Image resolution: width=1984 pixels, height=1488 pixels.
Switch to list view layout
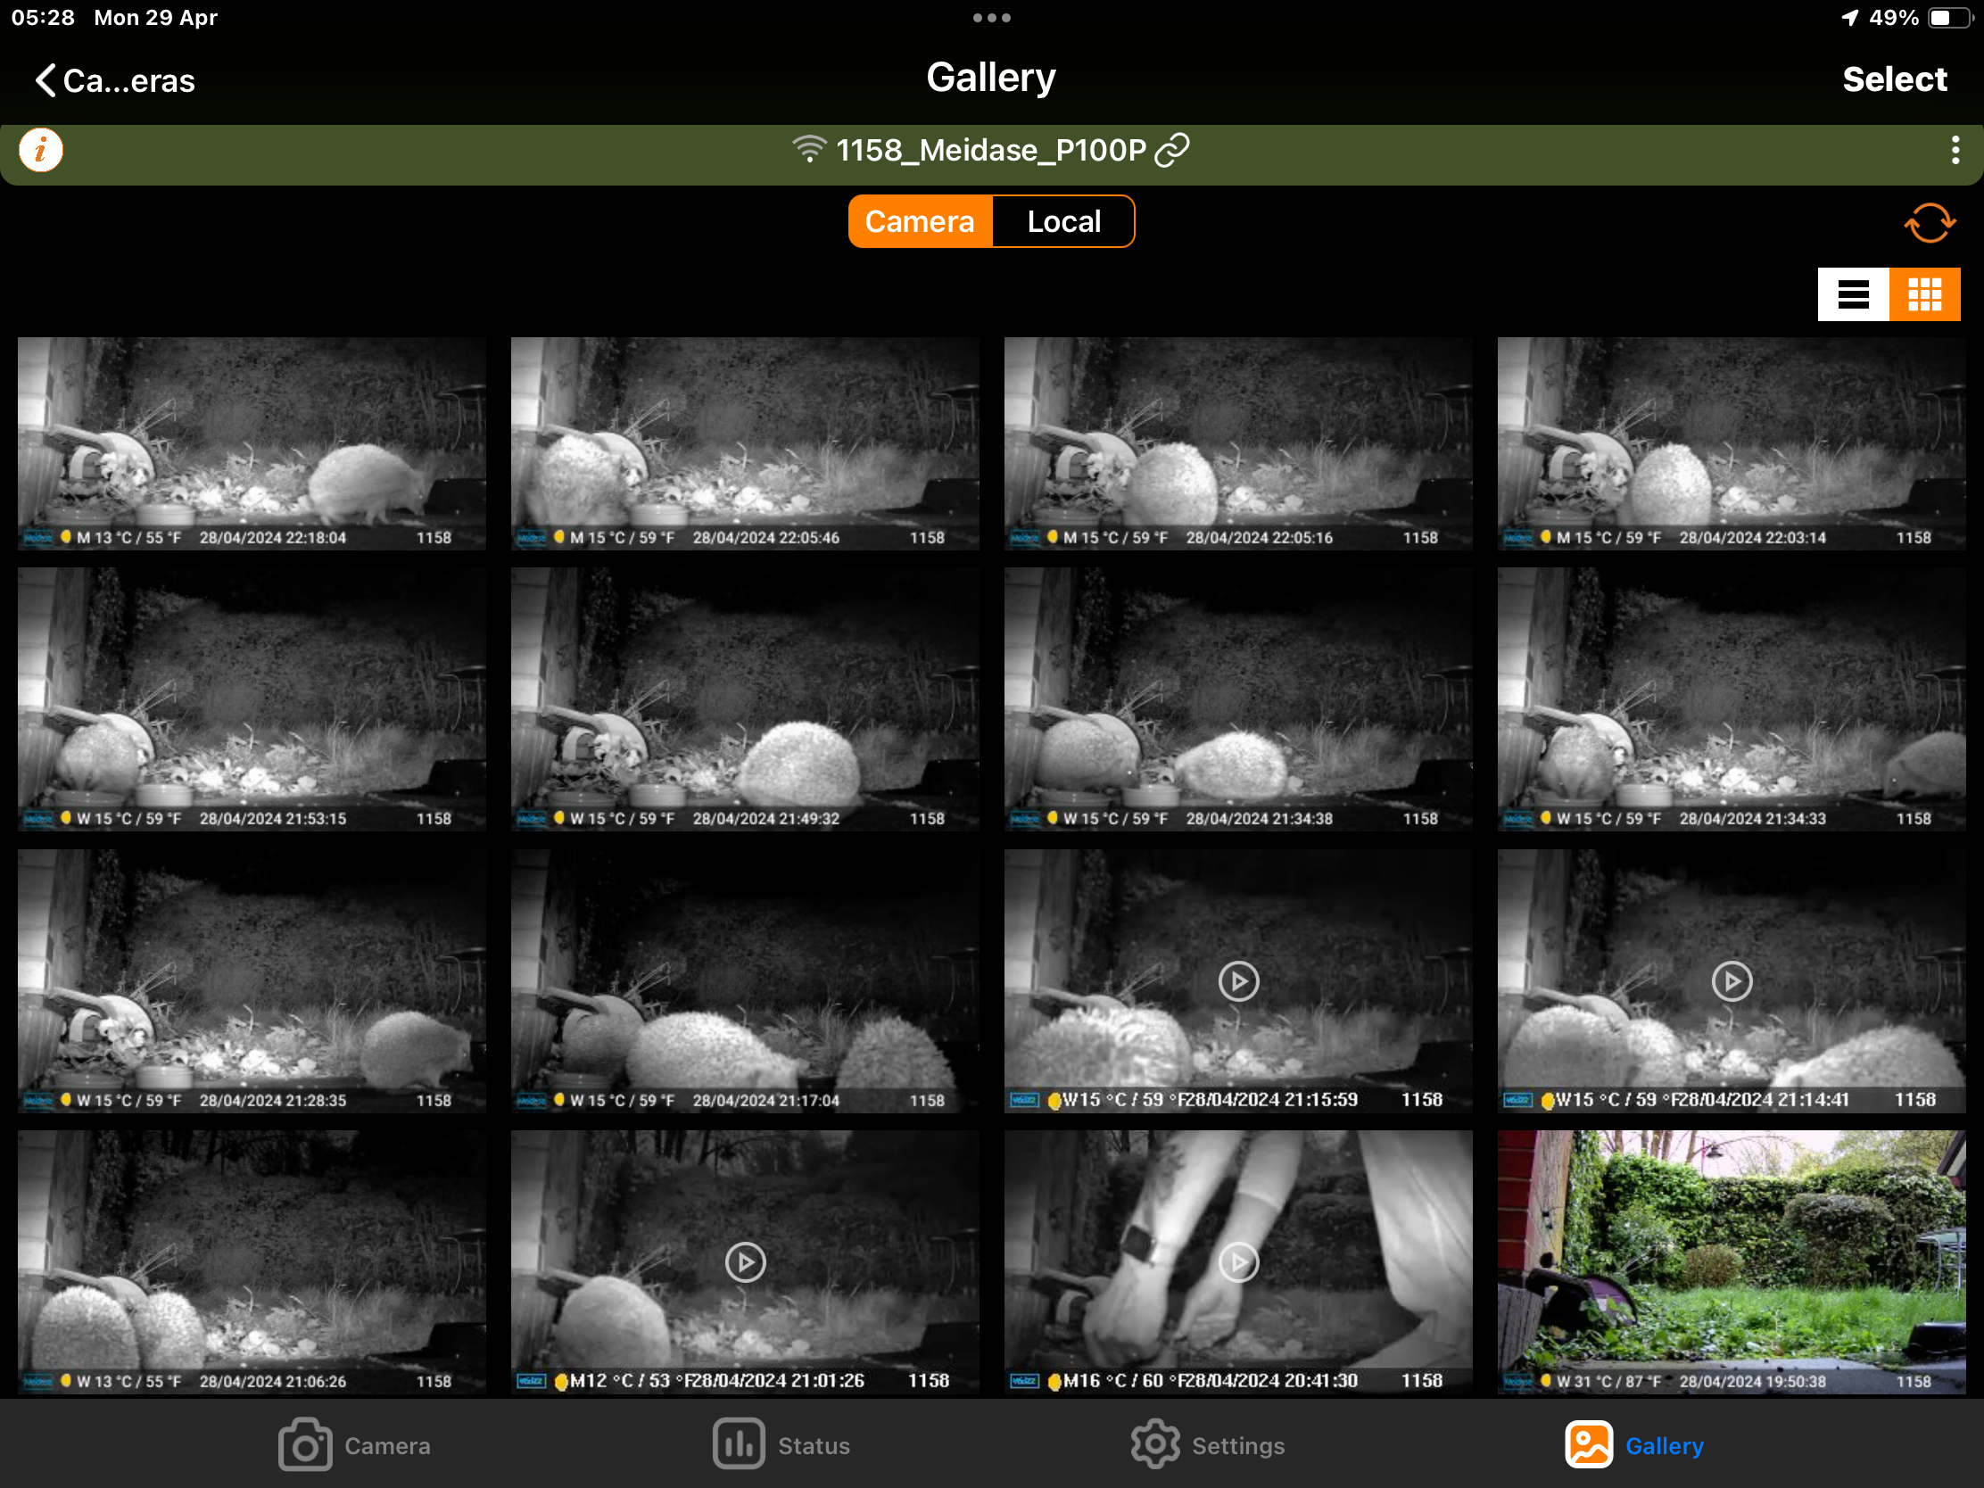(1852, 294)
